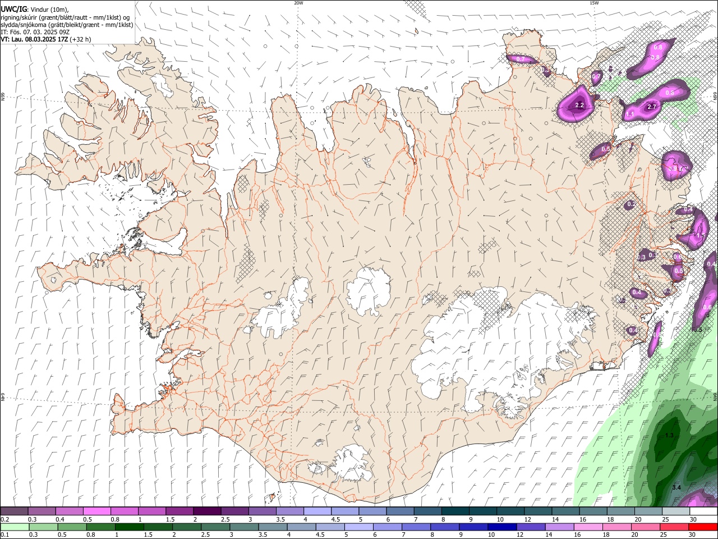Viewport: 718px width, 539px height.
Task: Click the light lavender 4–4.5 purple-row swatch
Action: point(317,511)
